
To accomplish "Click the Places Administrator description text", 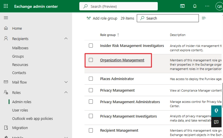I will tap(196, 79).
